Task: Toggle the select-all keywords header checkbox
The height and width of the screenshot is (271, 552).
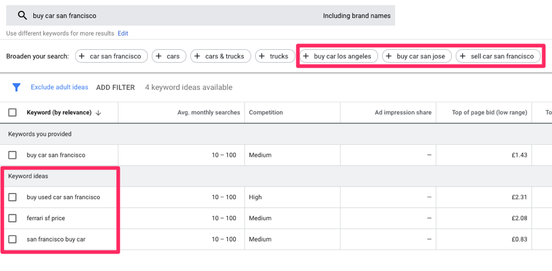Action: pos(12,113)
